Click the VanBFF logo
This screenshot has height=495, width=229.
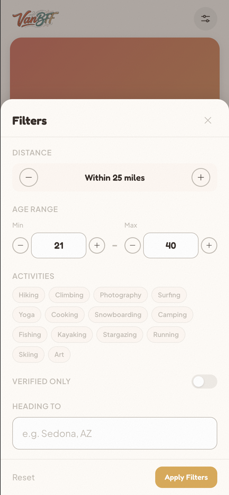coord(35,19)
